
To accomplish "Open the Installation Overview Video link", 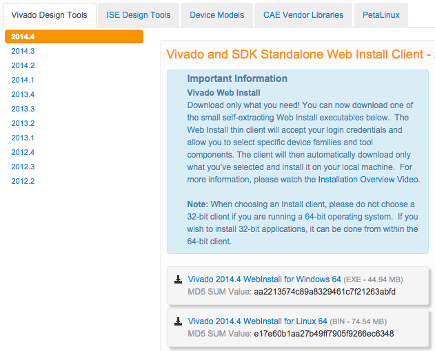I will [368, 180].
